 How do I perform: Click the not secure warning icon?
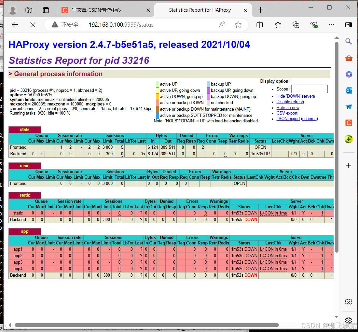tap(55, 25)
